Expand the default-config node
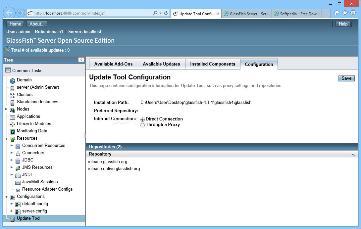This screenshot has width=361, height=229. click(12, 204)
